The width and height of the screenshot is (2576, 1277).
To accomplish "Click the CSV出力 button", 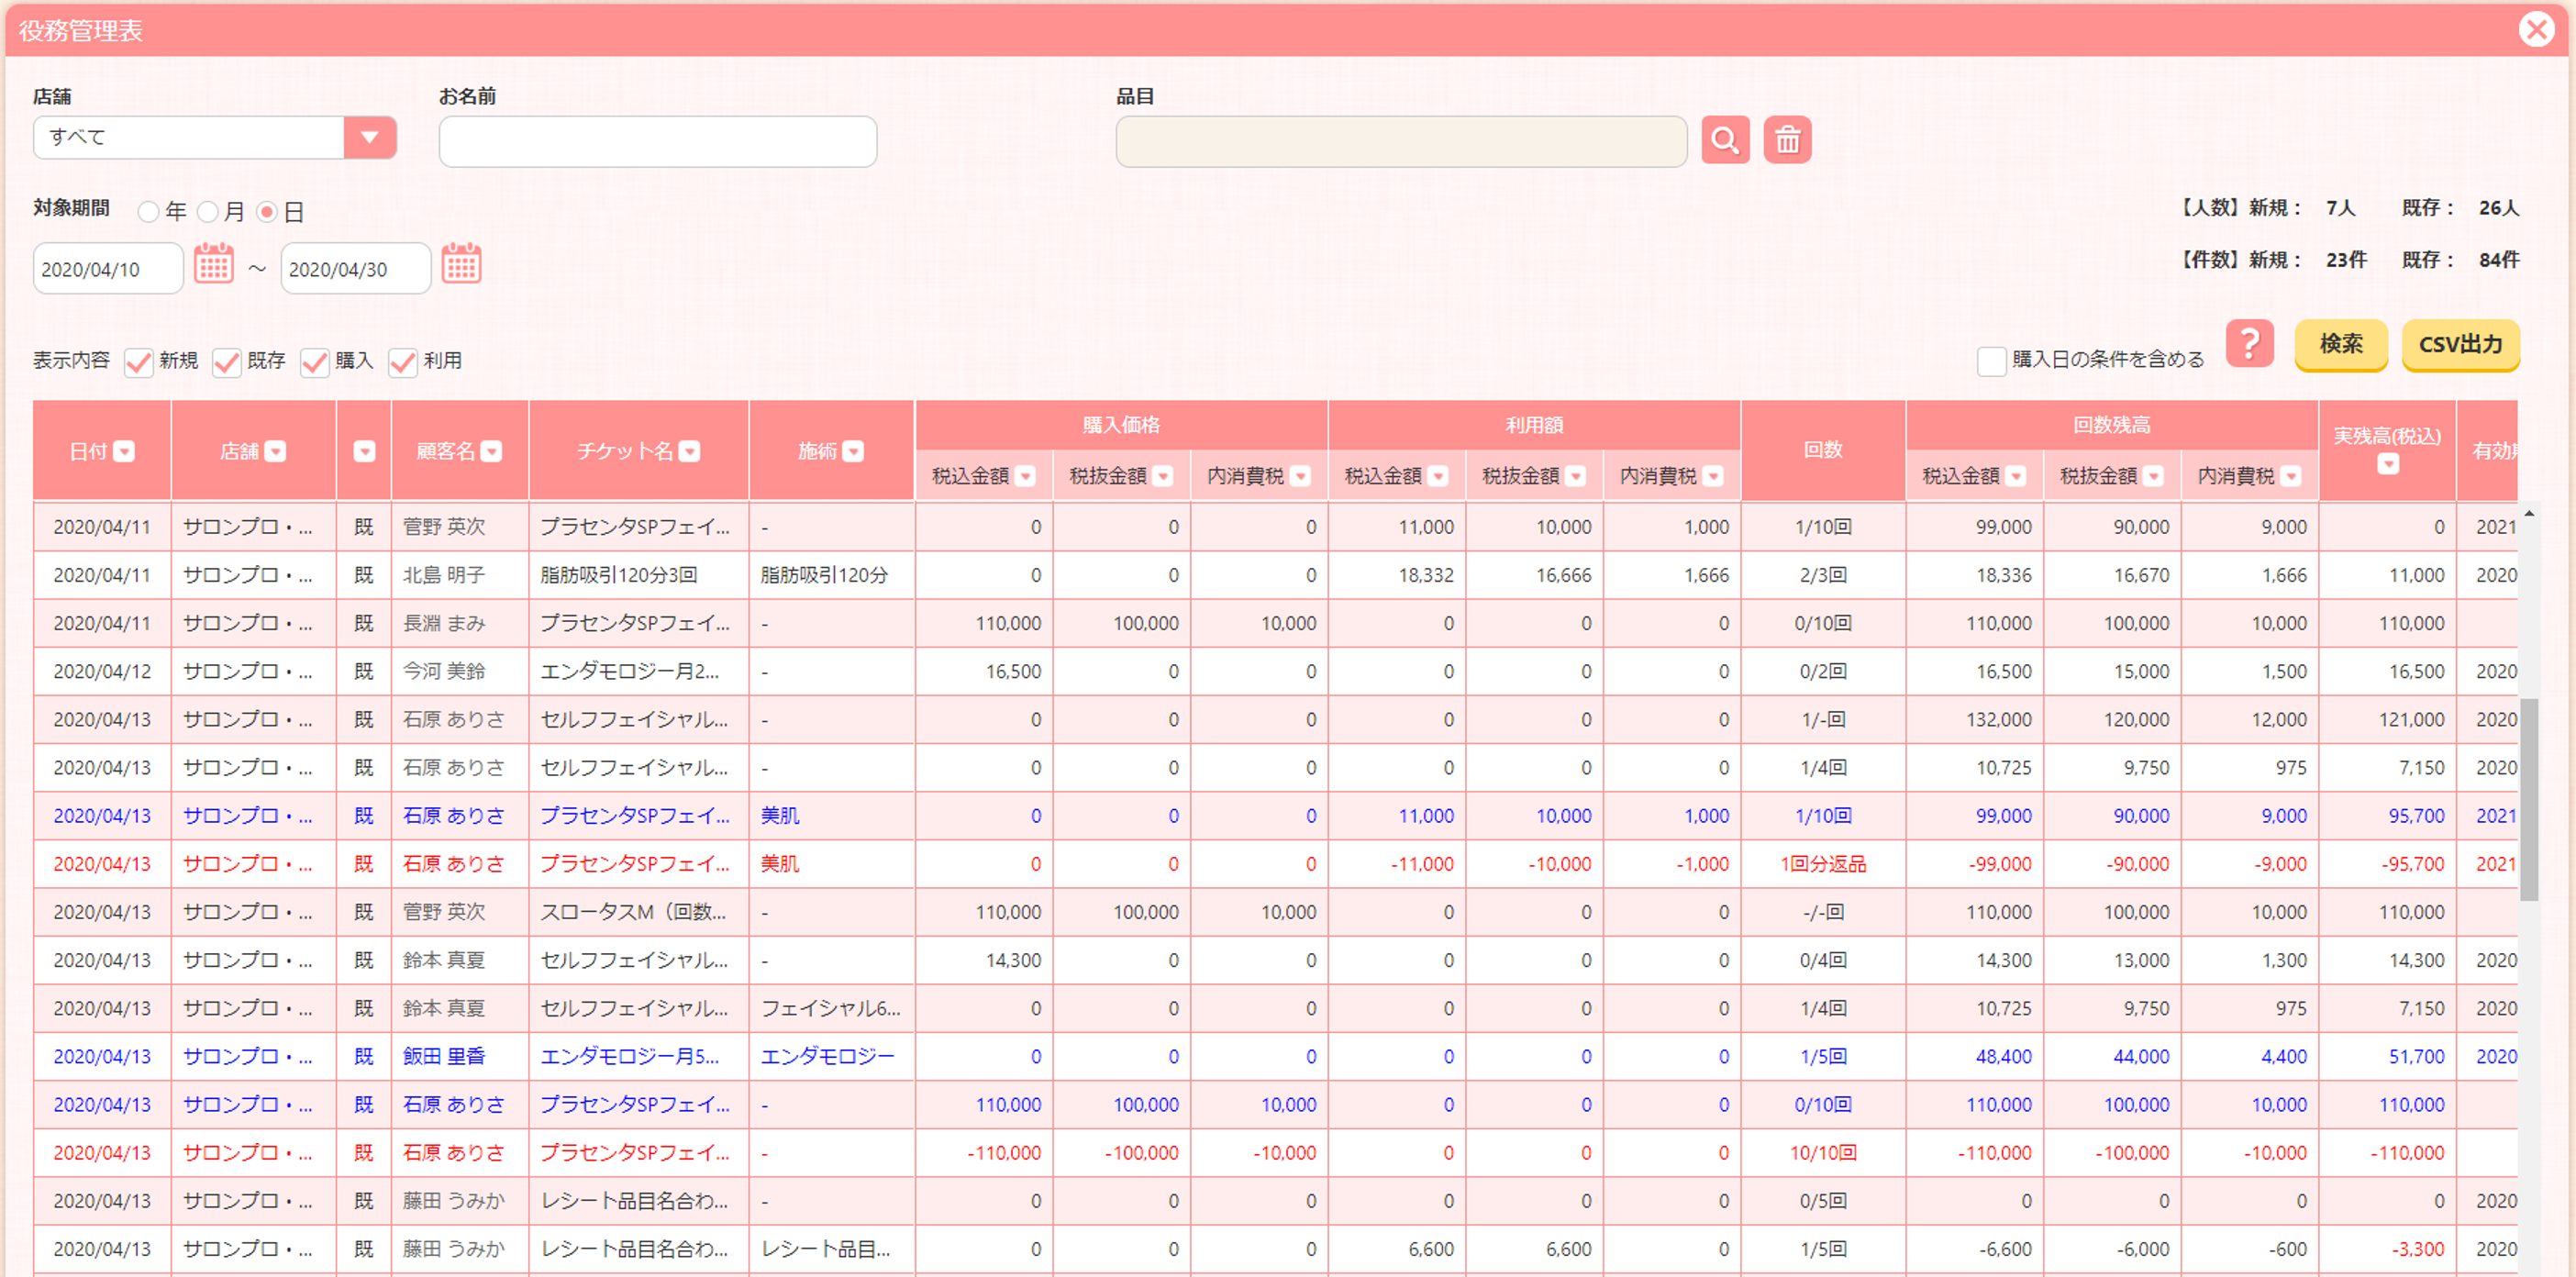I will click(2461, 345).
